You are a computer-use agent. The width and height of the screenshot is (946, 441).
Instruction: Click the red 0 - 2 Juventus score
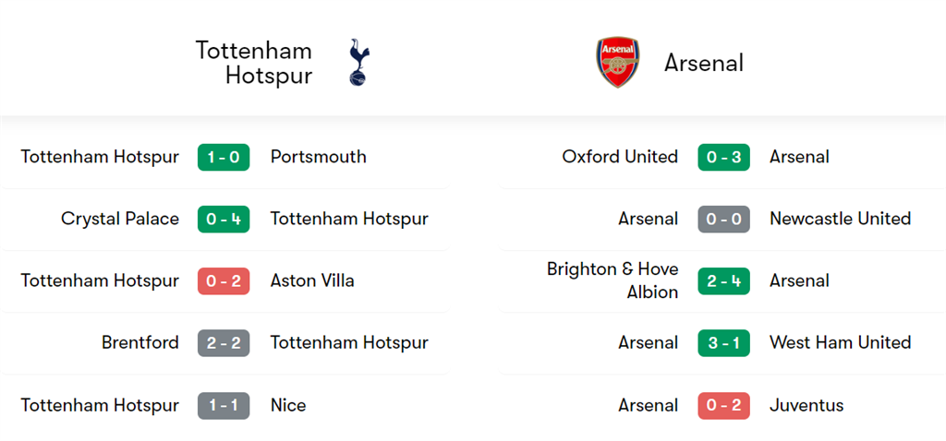click(723, 405)
